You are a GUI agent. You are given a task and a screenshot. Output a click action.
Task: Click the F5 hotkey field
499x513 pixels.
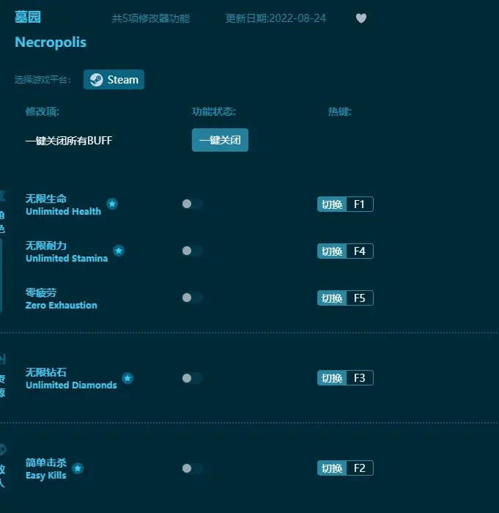pos(360,298)
